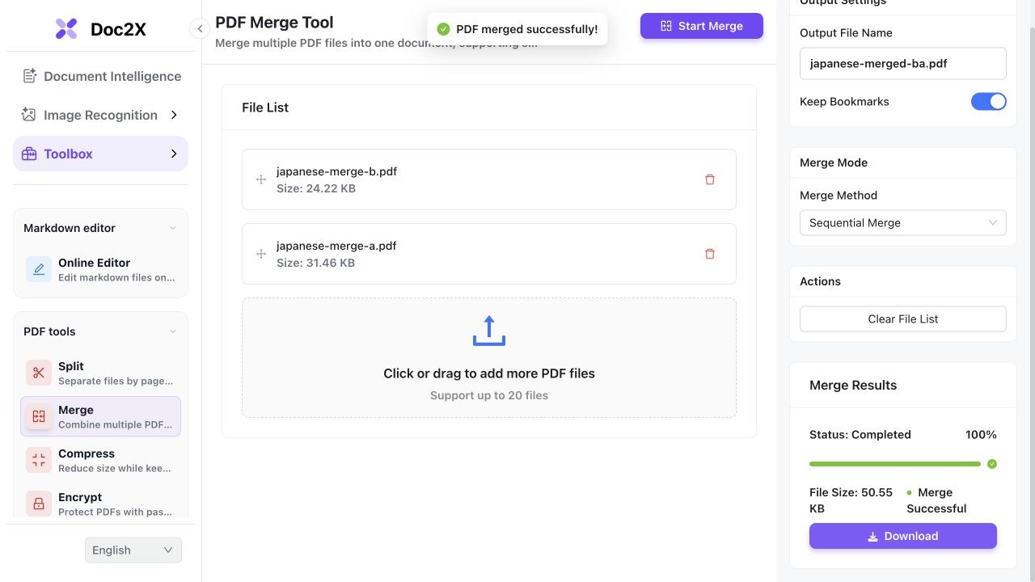This screenshot has height=582, width=1035.
Task: Click the Split scissors icon
Action: tap(39, 373)
